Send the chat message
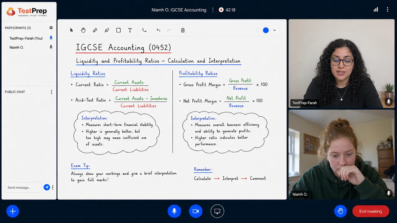Viewport: 397px width, 223px height. coord(47,187)
